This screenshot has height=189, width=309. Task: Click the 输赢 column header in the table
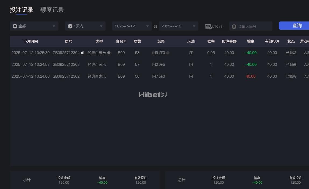(251, 41)
